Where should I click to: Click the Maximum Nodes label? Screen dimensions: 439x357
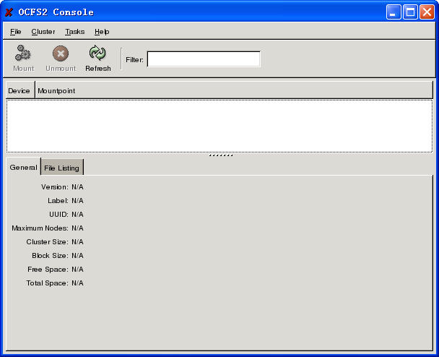click(x=40, y=228)
